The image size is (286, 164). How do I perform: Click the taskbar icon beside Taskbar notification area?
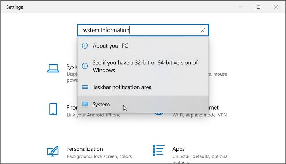click(x=85, y=87)
